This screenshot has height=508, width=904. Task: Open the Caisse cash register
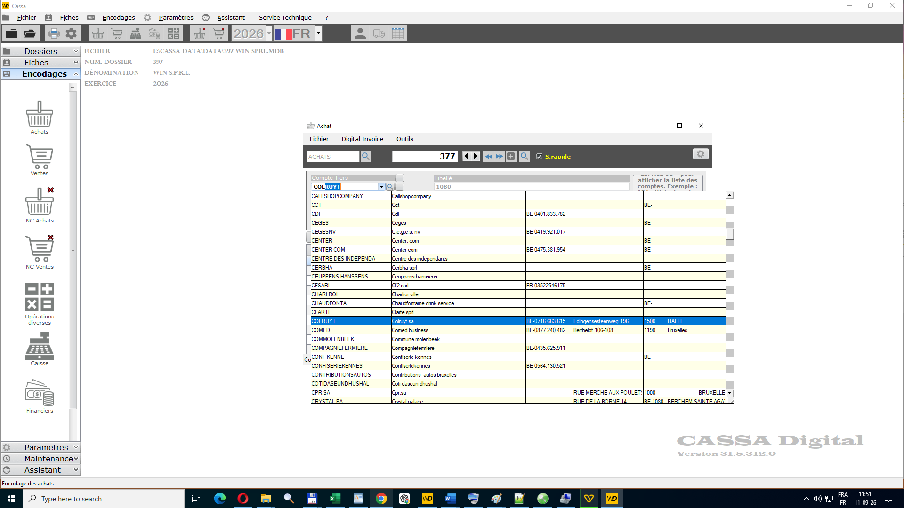(x=40, y=349)
